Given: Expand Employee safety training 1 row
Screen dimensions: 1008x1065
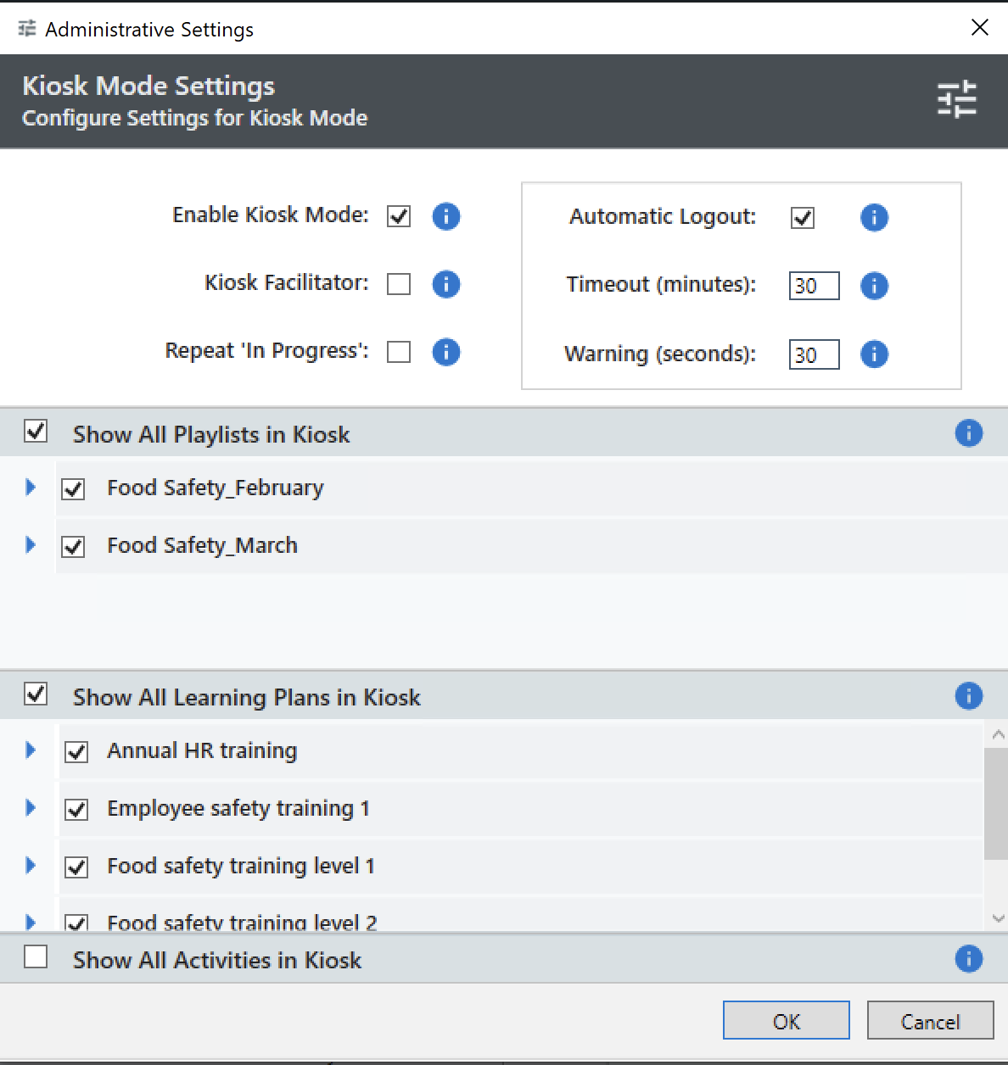Looking at the screenshot, I should point(31,808).
